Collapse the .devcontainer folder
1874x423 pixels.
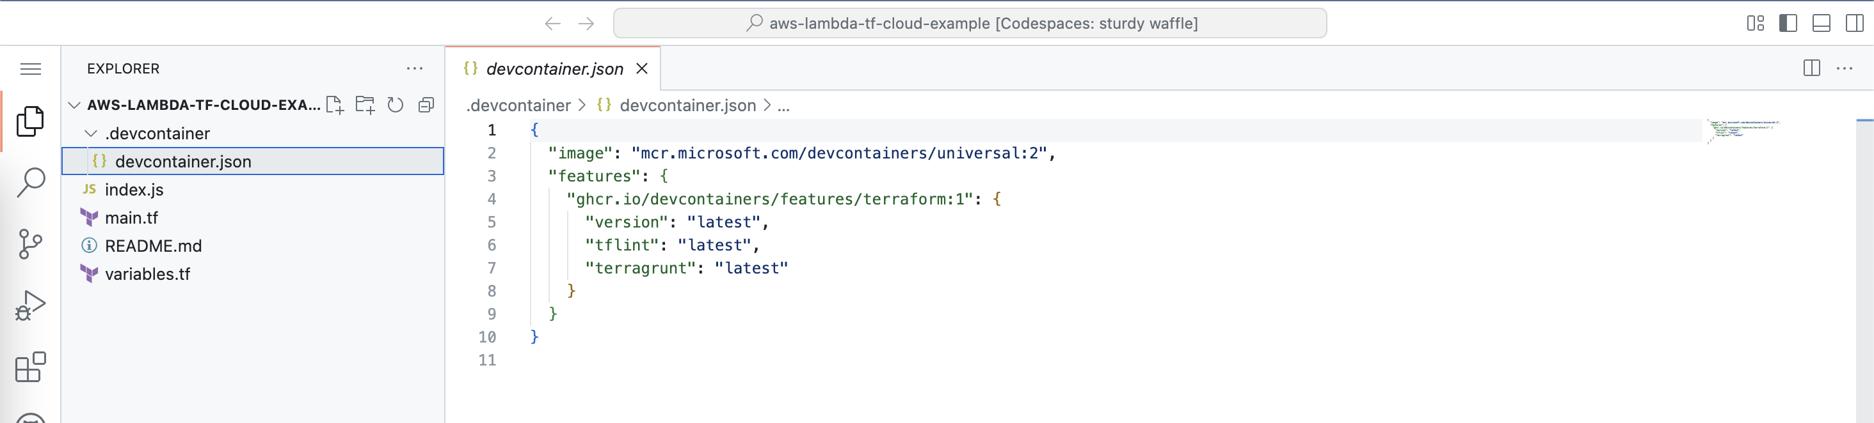click(90, 133)
